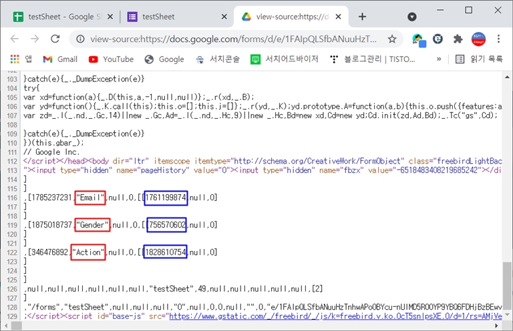The image size is (513, 331).
Task: Click the number 1785237231 on line 116
Action: click(51, 198)
